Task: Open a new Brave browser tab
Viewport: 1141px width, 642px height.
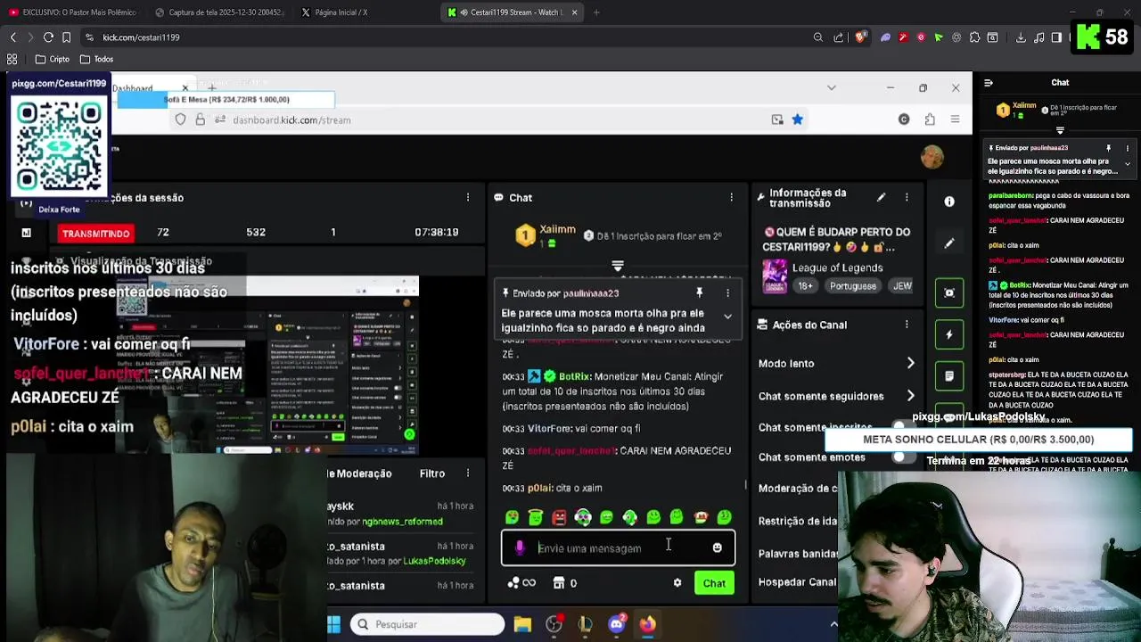Action: tap(596, 12)
